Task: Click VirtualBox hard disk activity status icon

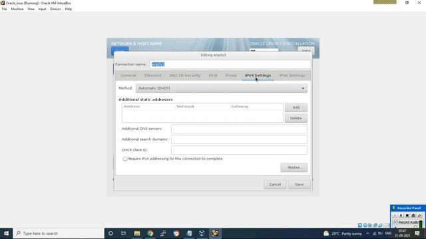Action: tap(360, 225)
